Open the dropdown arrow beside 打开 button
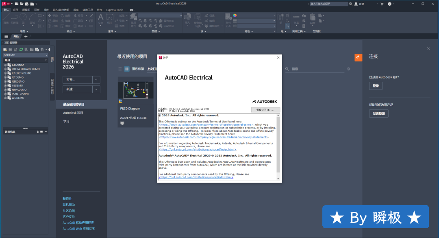Image resolution: width=439 pixels, height=238 pixels. point(96,80)
